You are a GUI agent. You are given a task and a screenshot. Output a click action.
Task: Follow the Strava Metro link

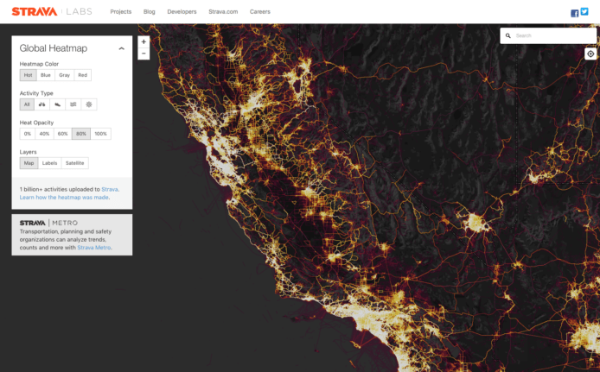(x=93, y=248)
